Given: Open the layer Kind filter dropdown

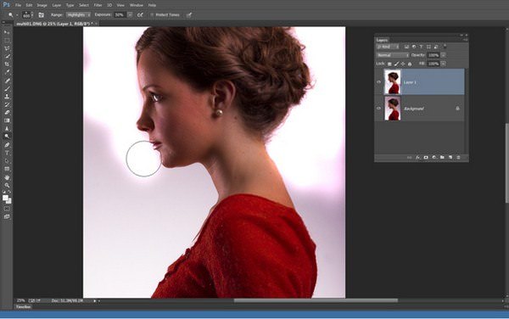Looking at the screenshot, I should (x=388, y=47).
